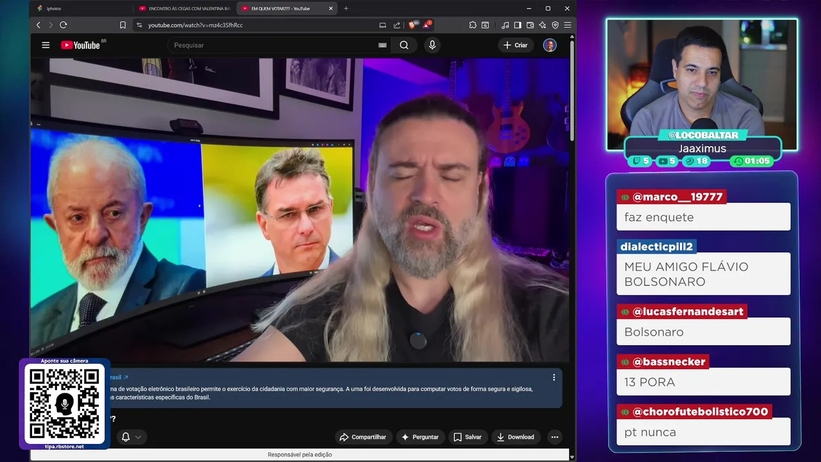Open the Leo AI sparkle icon
The width and height of the screenshot is (821, 462).
[543, 25]
